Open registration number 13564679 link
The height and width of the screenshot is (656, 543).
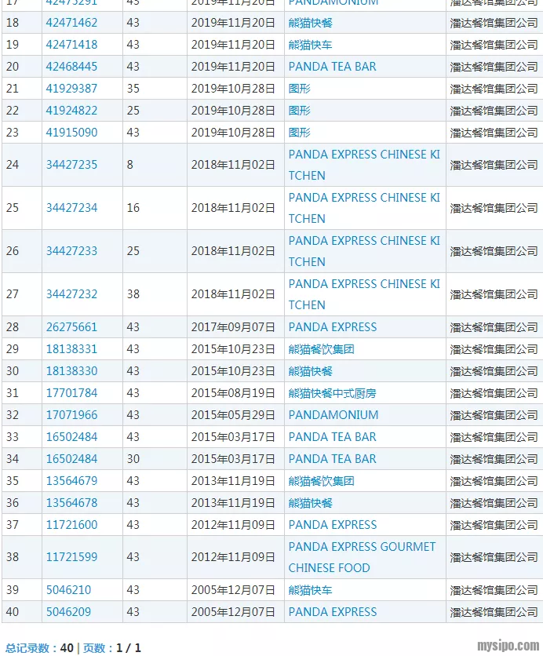point(71,481)
